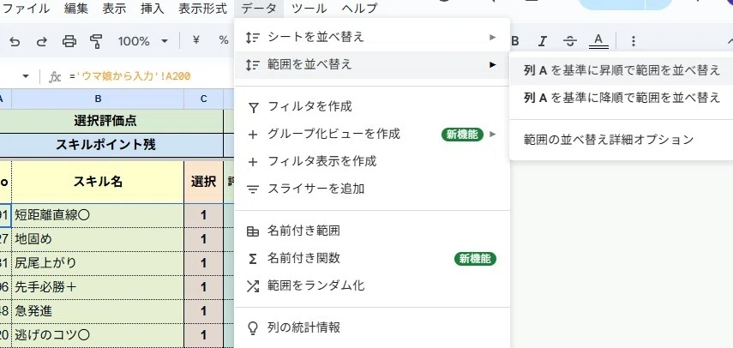Open the 表示形式 menu
The image size is (733, 348).
pyautogui.click(x=203, y=9)
